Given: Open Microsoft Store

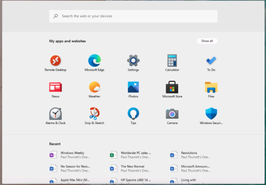Looking at the screenshot, I should pyautogui.click(x=172, y=87).
